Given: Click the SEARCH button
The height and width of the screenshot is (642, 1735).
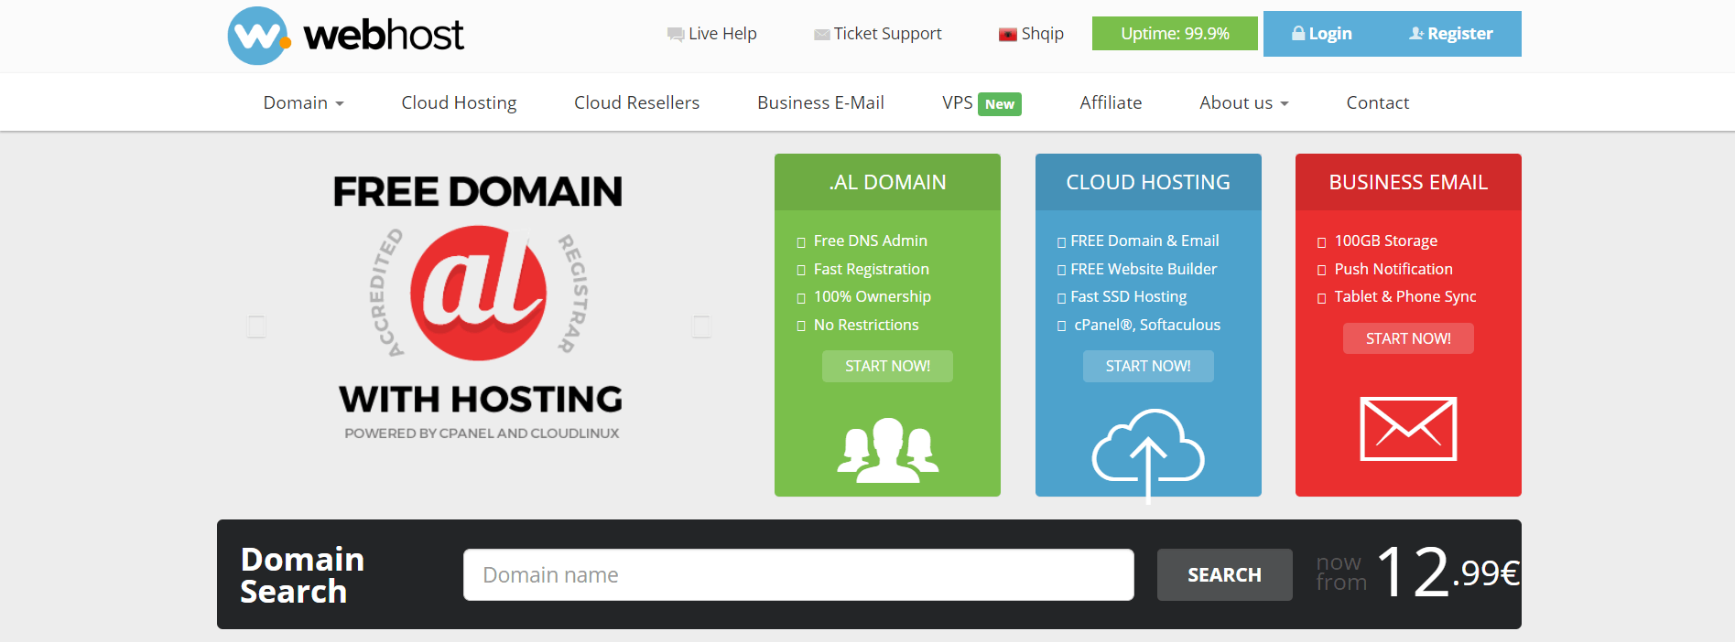Looking at the screenshot, I should point(1224,574).
